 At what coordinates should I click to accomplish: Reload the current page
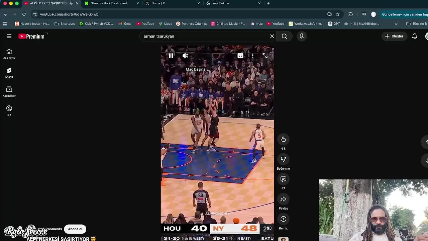(x=24, y=14)
